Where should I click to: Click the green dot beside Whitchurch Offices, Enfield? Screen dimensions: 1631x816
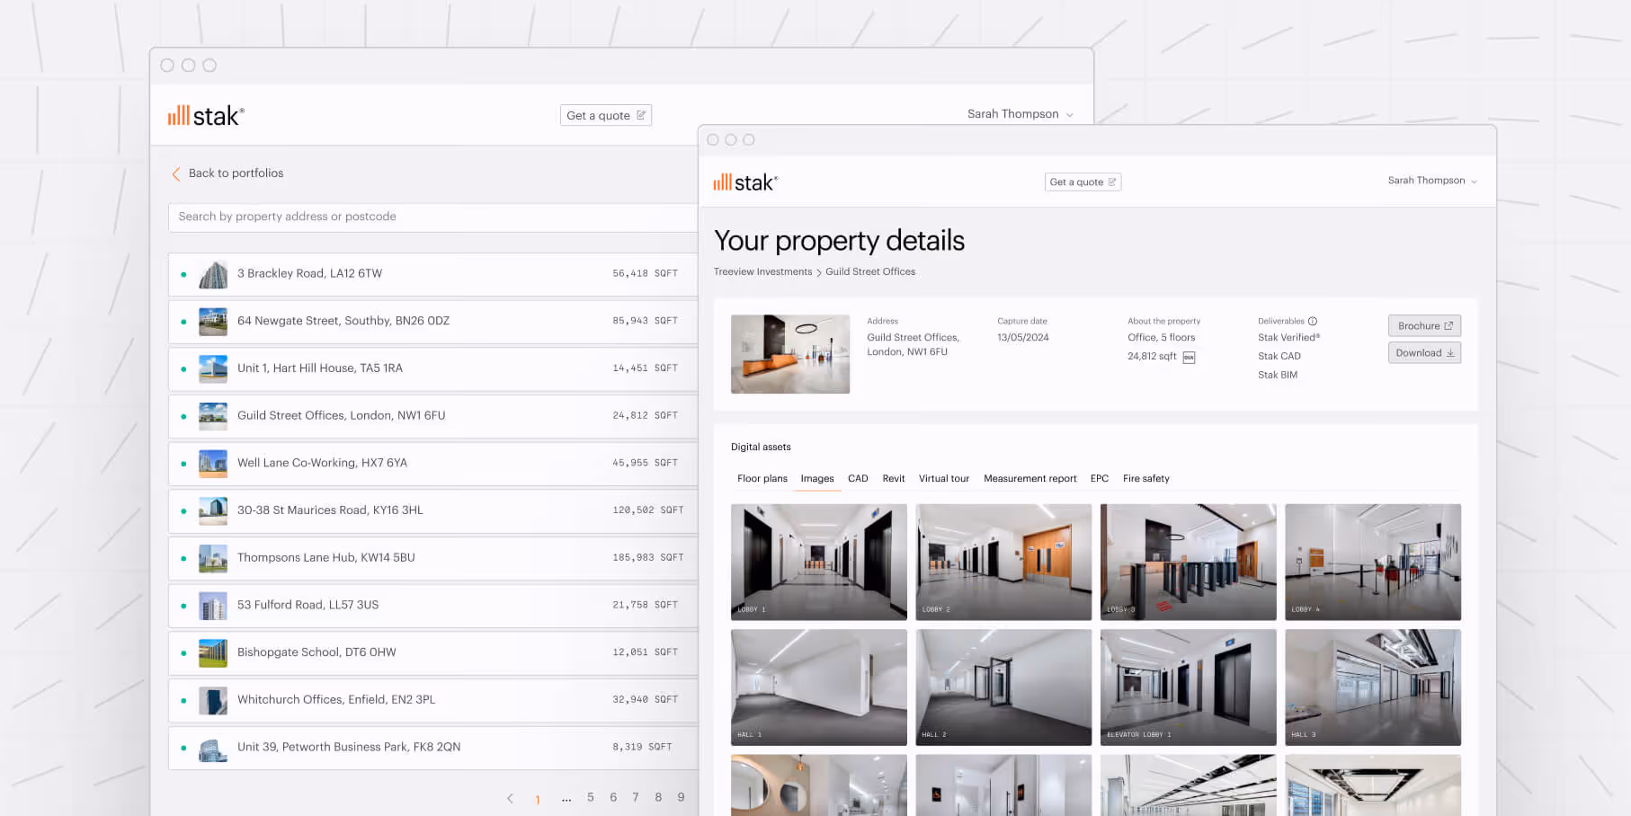(184, 699)
